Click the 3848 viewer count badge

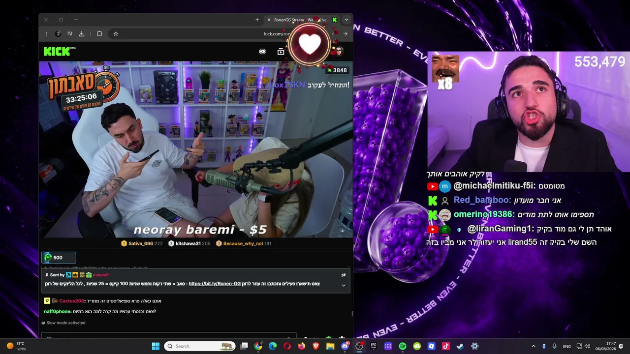[x=337, y=70]
